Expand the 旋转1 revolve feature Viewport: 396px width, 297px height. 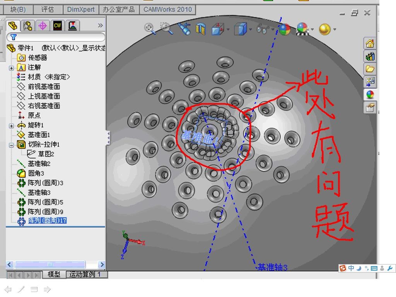[x=11, y=126]
